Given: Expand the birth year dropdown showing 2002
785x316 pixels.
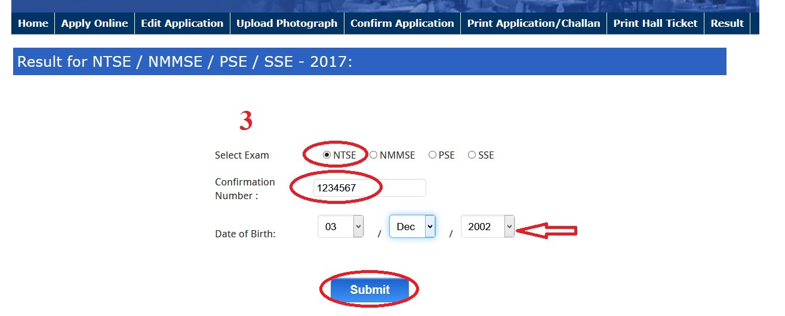Looking at the screenshot, I should [487, 227].
